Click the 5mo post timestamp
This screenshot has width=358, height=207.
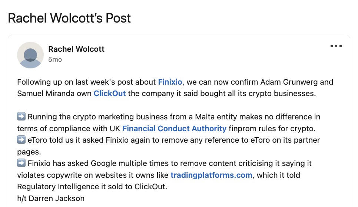55,60
